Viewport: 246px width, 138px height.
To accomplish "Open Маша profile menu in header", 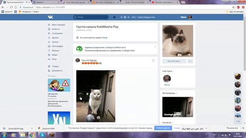I will point(187,17).
